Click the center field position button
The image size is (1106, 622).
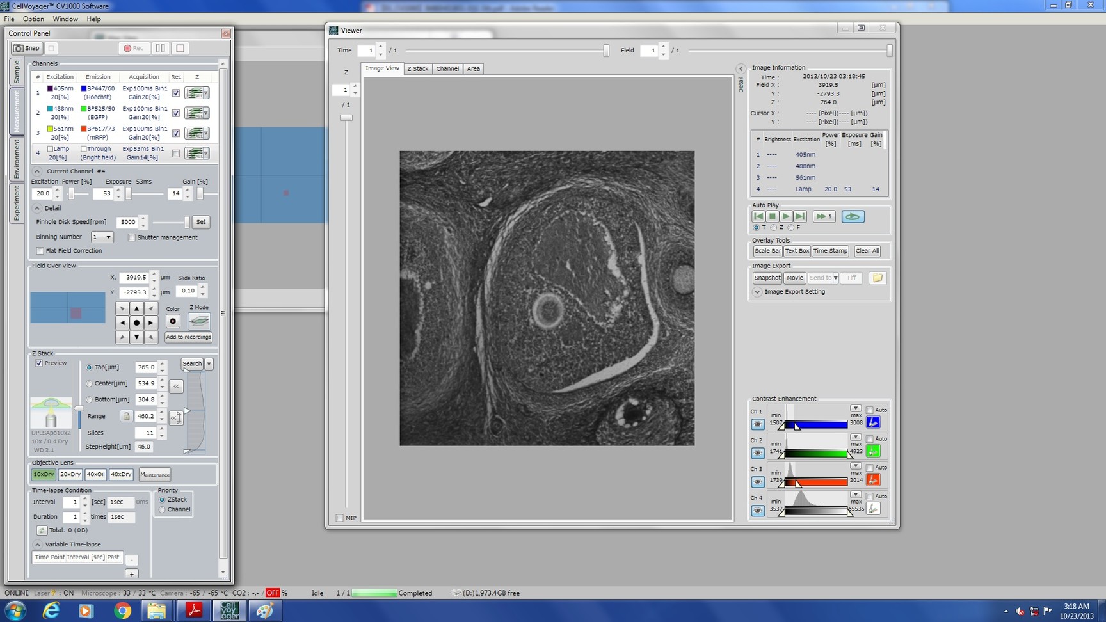(136, 323)
